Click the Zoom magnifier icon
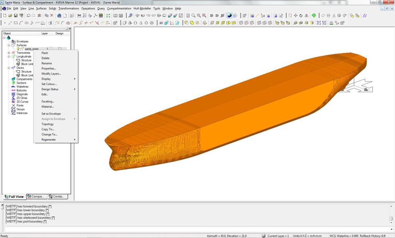Image resolution: width=395 pixels, height=238 pixels. (x=193, y=15)
